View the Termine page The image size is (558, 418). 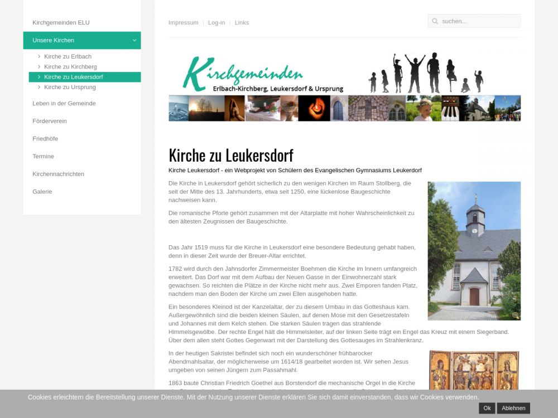tap(43, 156)
